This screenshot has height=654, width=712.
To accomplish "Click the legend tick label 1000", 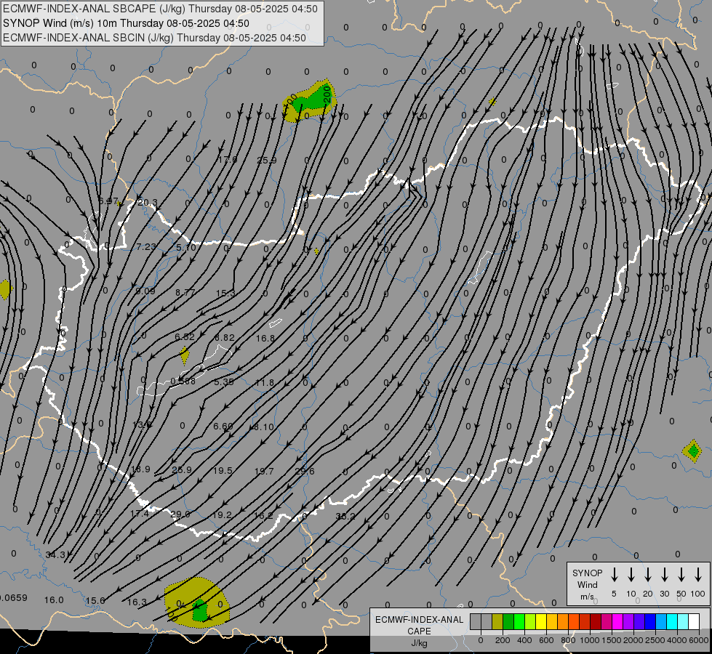I will [x=589, y=640].
